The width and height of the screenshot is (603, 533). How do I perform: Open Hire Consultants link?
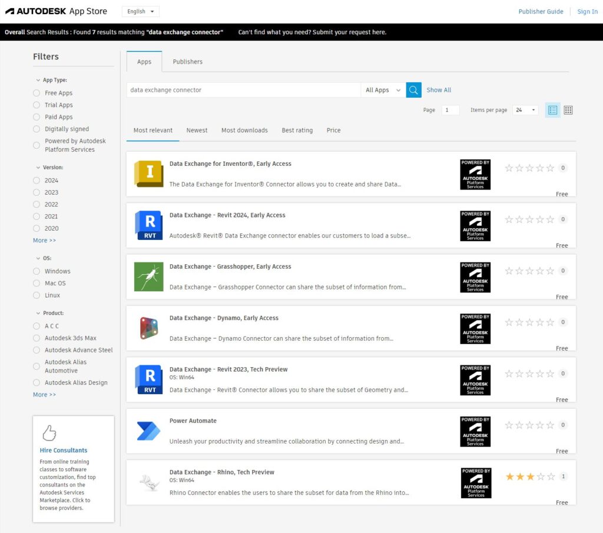tap(64, 451)
